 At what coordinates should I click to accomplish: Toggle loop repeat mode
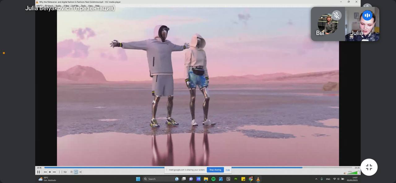(x=76, y=172)
